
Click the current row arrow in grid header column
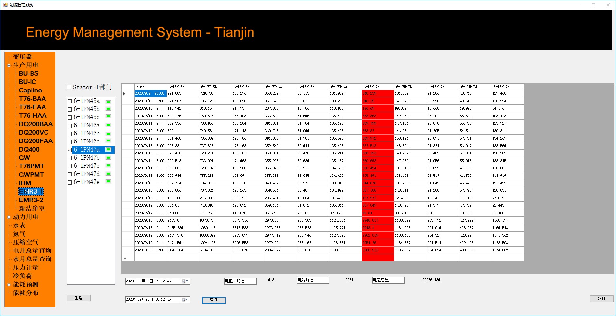click(124, 94)
